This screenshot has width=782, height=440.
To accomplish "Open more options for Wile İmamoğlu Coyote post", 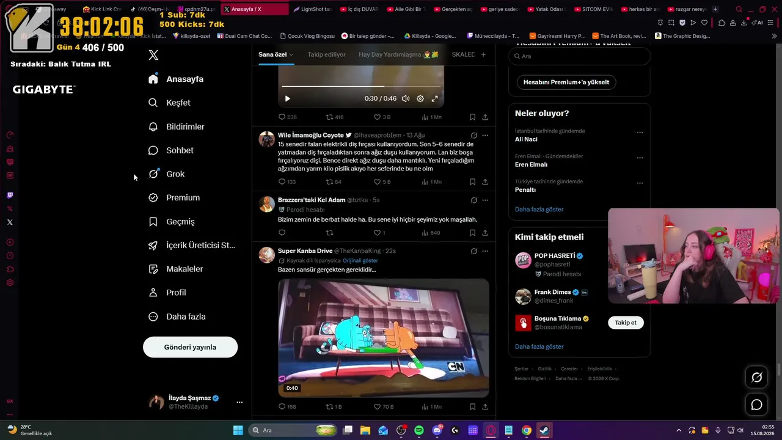I will pos(485,135).
